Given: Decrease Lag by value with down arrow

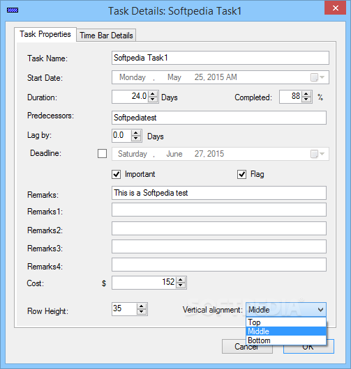Looking at the screenshot, I should tap(136, 139).
